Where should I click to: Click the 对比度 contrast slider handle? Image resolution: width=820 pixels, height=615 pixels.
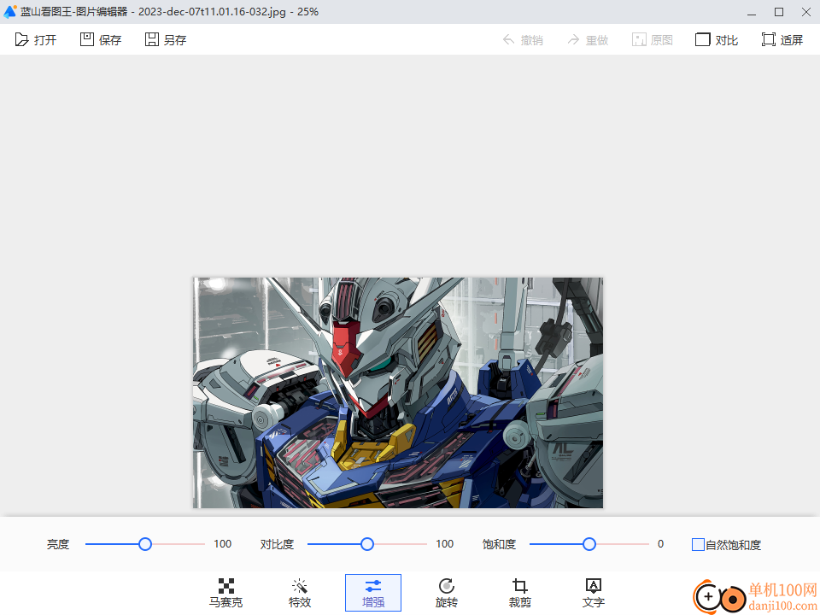[367, 544]
